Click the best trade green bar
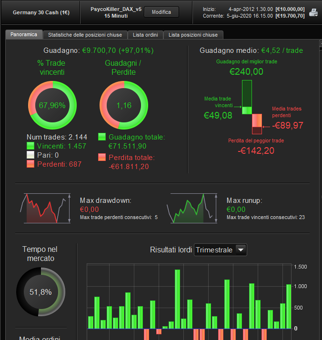Viewport: 322px width, 340px height. [247, 97]
